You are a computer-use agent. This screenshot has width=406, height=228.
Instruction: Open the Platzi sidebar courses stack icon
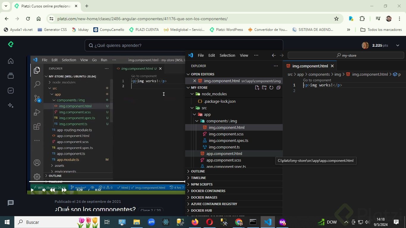pyautogui.click(x=11, y=76)
